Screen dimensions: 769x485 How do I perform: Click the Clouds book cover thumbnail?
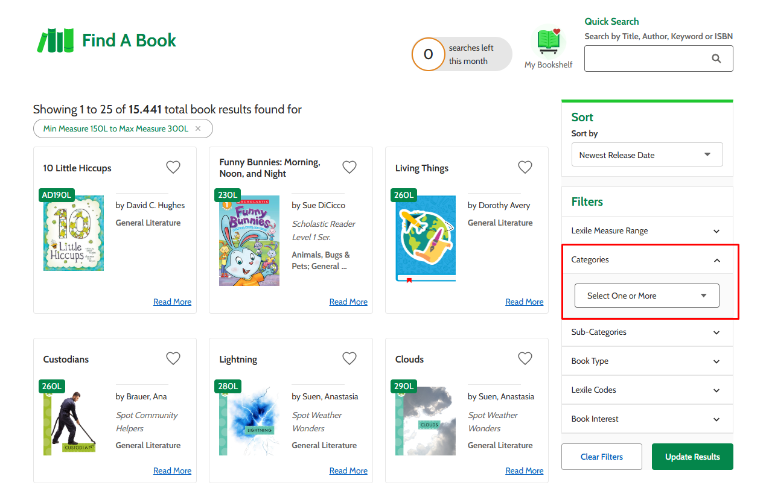point(426,421)
